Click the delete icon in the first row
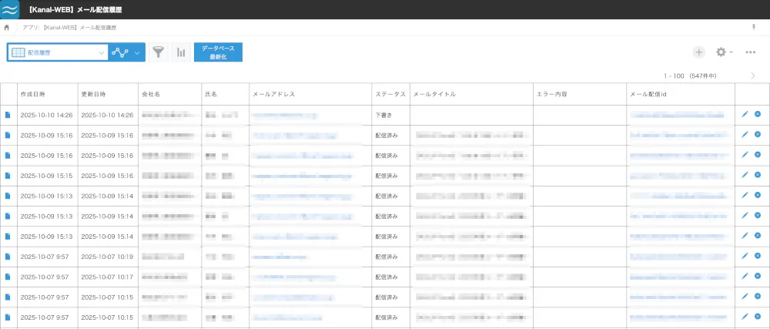This screenshot has width=770, height=329. click(x=758, y=115)
